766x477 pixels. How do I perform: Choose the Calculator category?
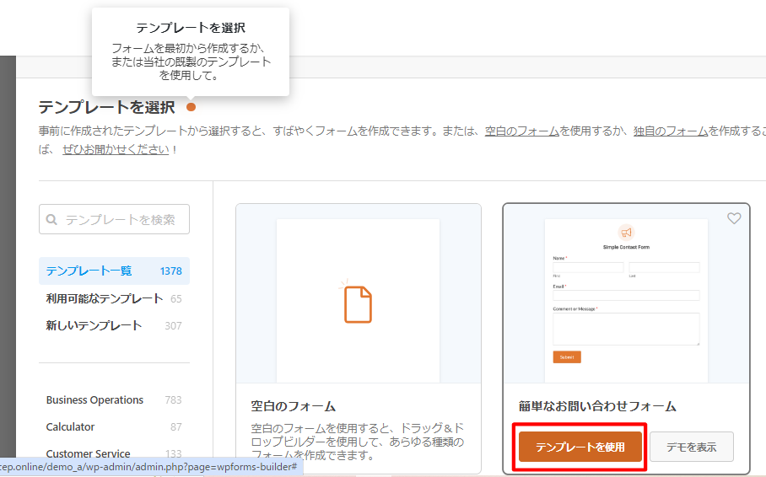point(70,426)
